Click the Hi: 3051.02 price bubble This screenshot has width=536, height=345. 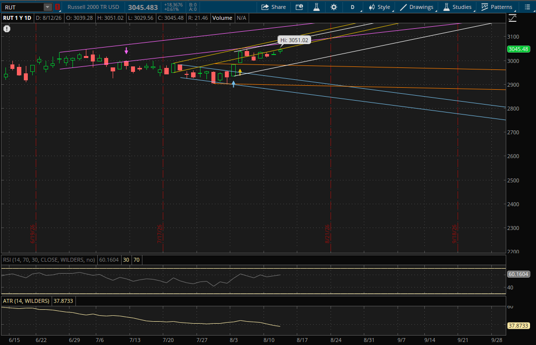294,40
